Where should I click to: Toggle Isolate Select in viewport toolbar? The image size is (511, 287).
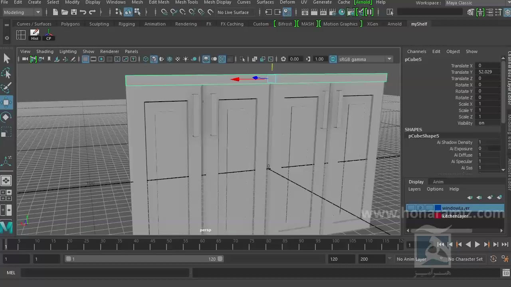click(x=242, y=59)
